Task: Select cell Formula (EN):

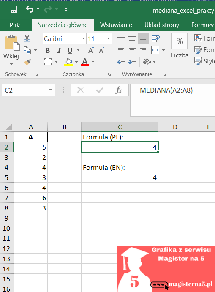Action: point(120,167)
